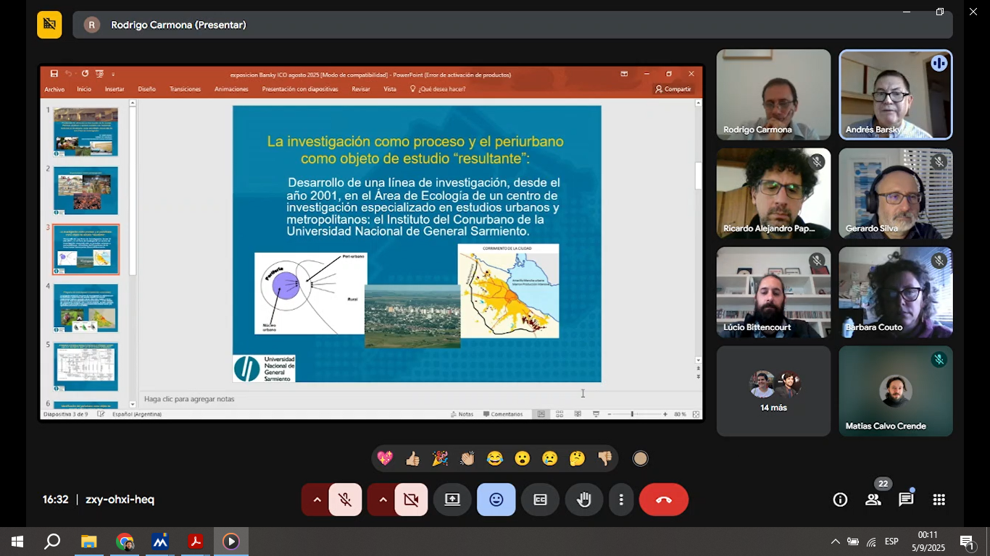Viewport: 990px width, 556px height.
Task: Open the Transiciones ribbon tab
Action: click(185, 89)
